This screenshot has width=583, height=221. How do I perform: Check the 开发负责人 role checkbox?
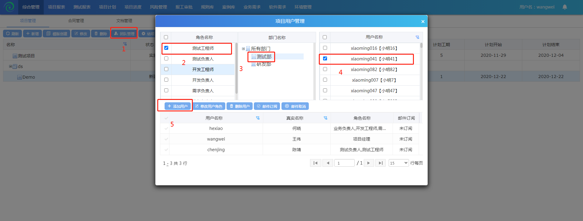click(166, 80)
